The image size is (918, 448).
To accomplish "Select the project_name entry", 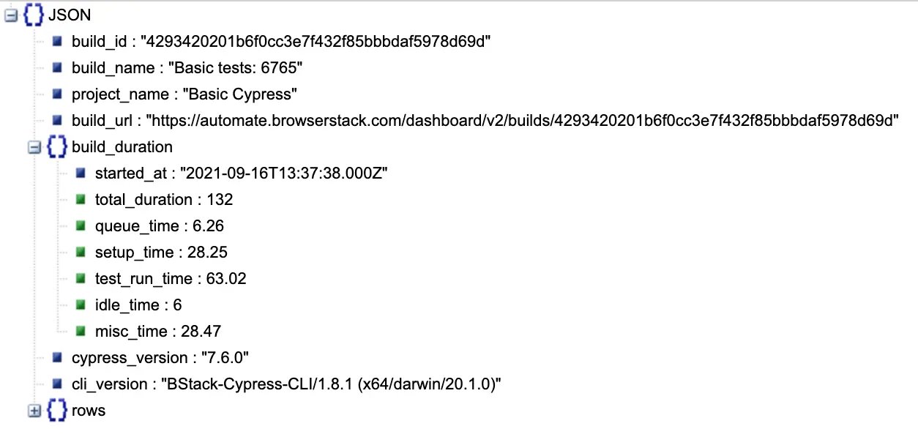I will pos(185,94).
